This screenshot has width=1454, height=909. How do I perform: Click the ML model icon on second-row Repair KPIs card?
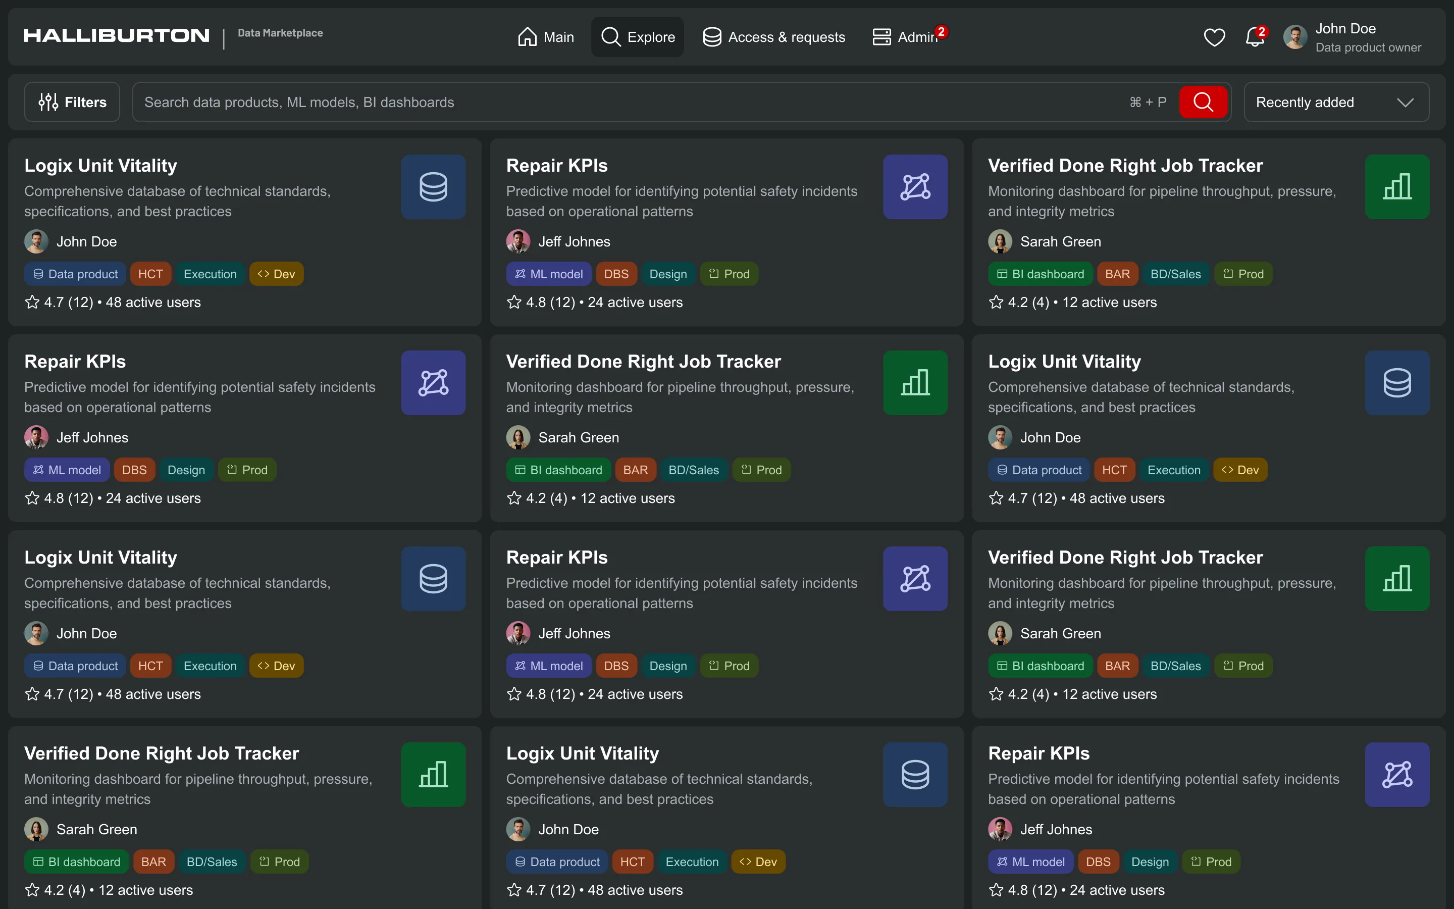(433, 383)
